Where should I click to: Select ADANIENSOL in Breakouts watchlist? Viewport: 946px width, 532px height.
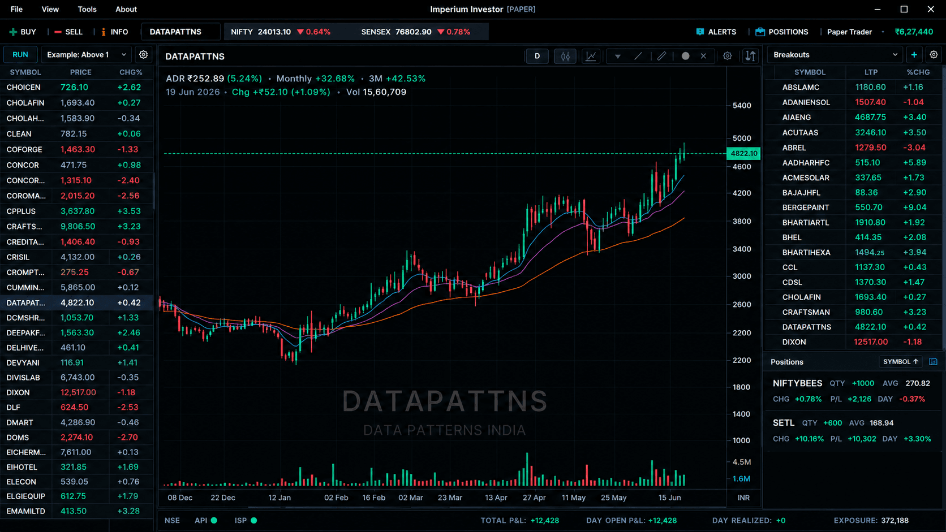pyautogui.click(x=854, y=102)
